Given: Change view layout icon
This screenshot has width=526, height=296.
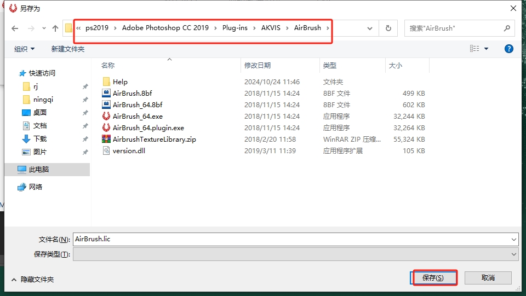Looking at the screenshot, I should [474, 49].
